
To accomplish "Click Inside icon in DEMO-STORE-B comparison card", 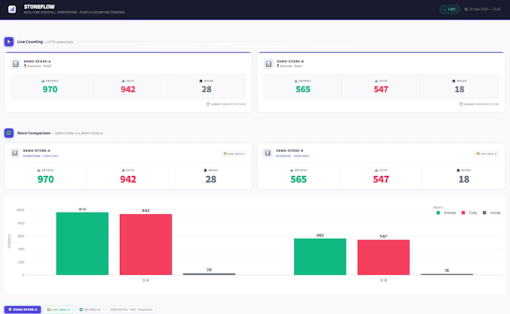I will point(458,170).
